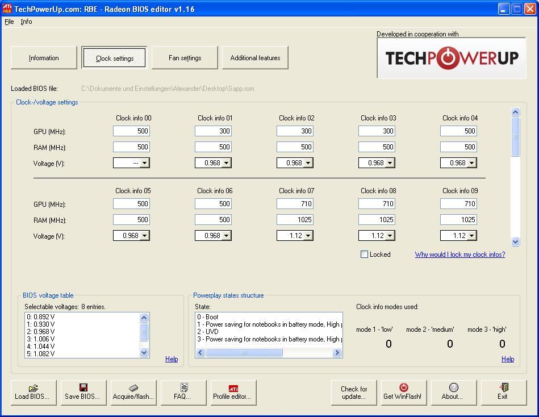Open Clock info 01 voltage dropdown
The image size is (539, 417).
coord(227,163)
